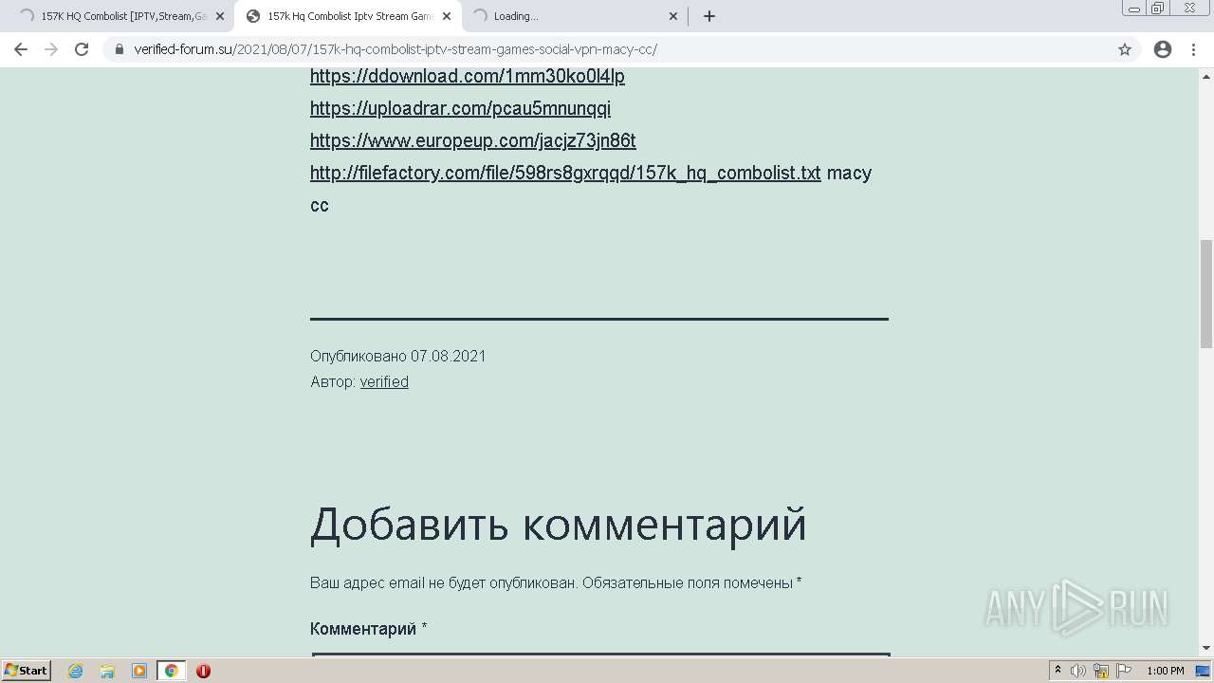Screen dimensions: 1214x683
Task: Click the network tray icon
Action: point(1101,671)
